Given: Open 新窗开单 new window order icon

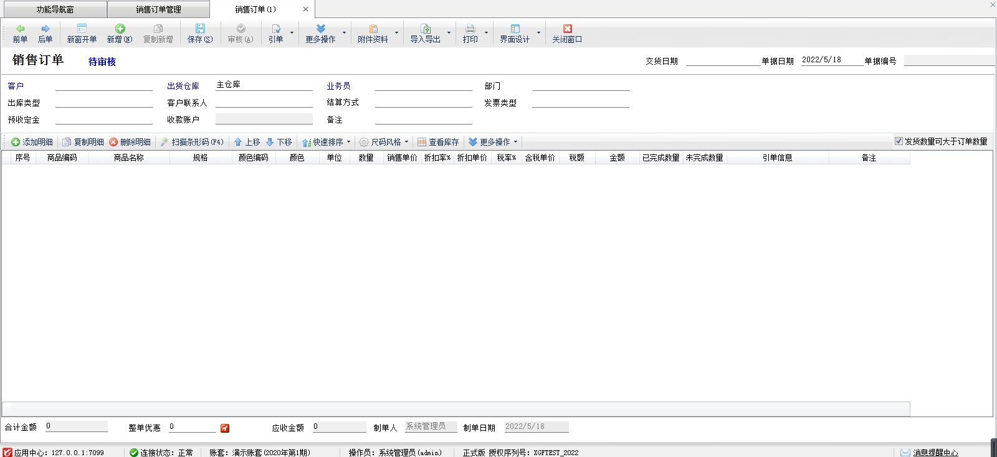Looking at the screenshot, I should [82, 29].
